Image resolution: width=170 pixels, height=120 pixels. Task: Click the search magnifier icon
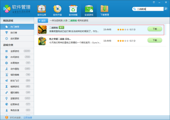coord(166,9)
